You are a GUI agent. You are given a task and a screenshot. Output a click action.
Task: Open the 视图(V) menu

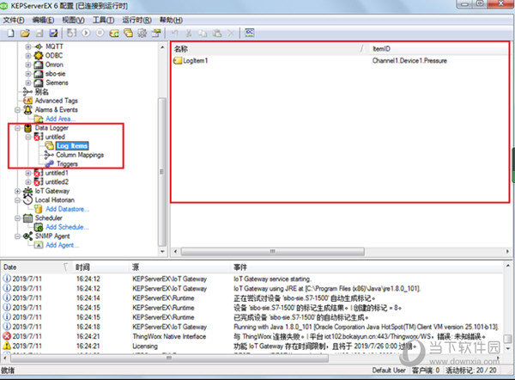[73, 20]
